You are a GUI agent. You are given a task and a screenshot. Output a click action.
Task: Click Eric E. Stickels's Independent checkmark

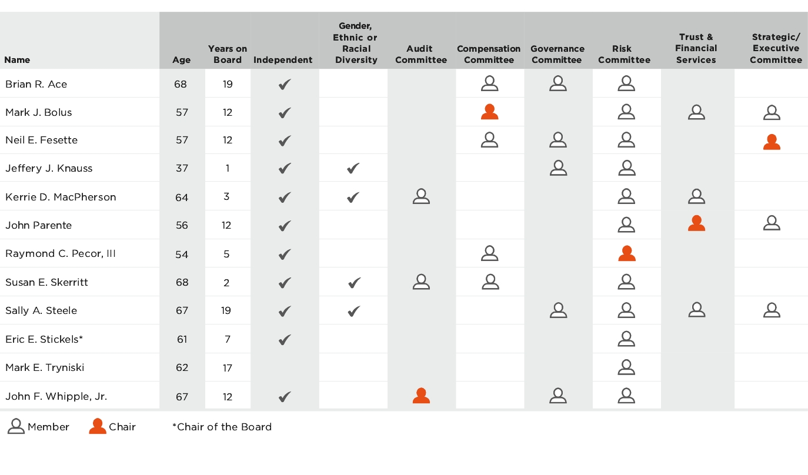click(285, 339)
